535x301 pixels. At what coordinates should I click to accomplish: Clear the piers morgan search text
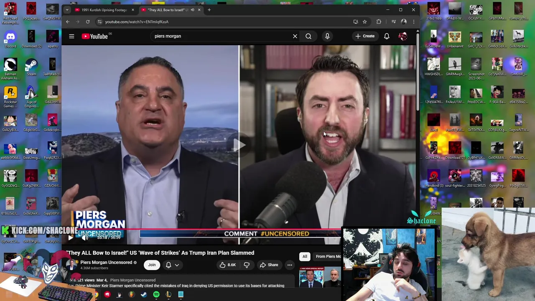(295, 36)
